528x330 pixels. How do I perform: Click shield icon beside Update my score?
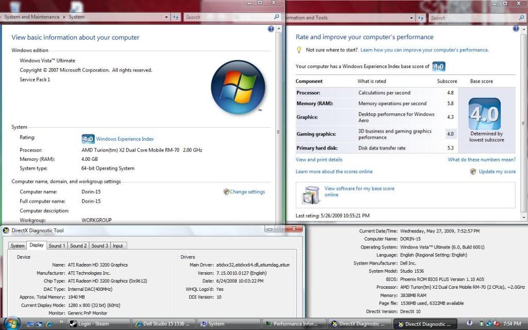click(473, 171)
